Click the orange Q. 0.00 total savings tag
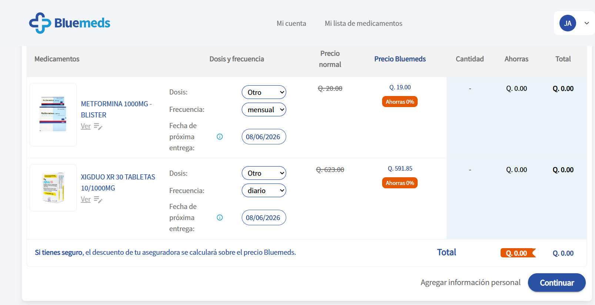Image resolution: width=595 pixels, height=305 pixels. (518, 253)
